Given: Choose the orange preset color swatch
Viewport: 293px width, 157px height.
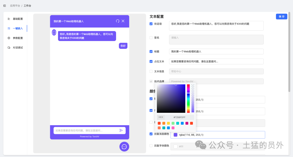Looking at the screenshot, I should point(164,123).
